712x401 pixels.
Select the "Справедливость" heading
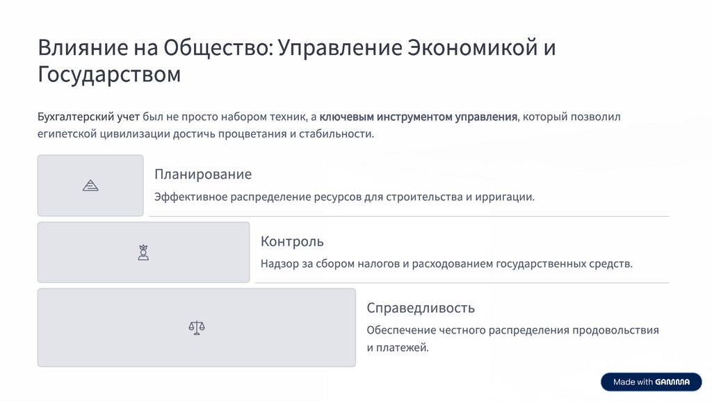coord(421,308)
